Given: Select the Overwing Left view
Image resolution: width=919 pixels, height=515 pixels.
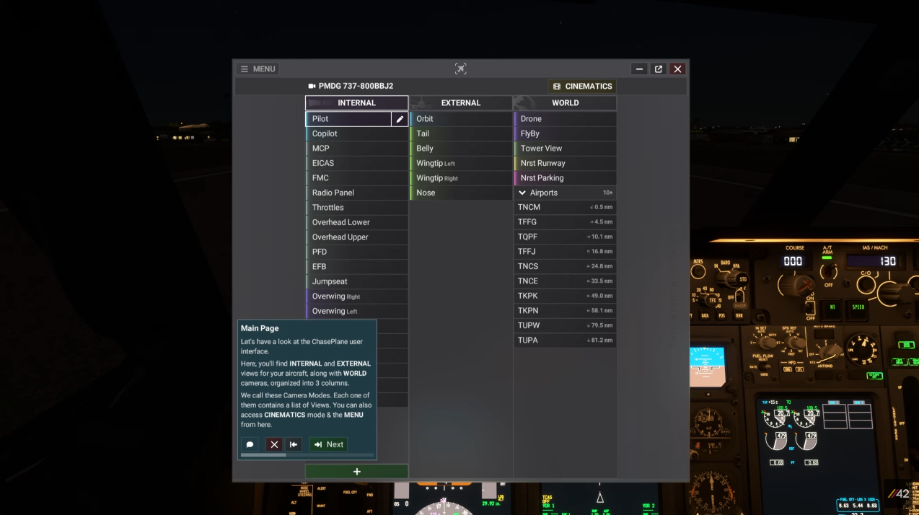Looking at the screenshot, I should coord(357,311).
